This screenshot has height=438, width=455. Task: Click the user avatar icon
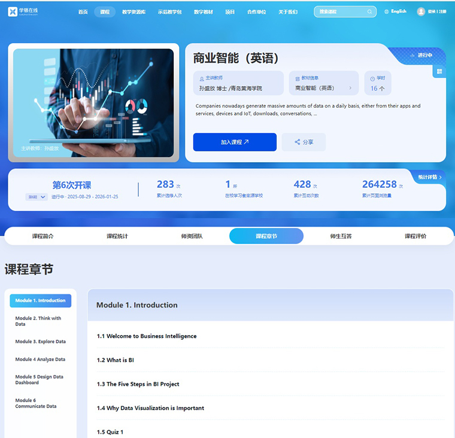[421, 11]
